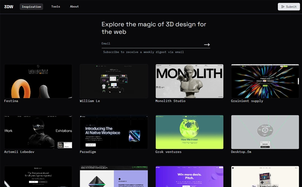302x187 pixels.
Task: Open the Paradigm thumbnail
Action: pyautogui.click(x=114, y=132)
